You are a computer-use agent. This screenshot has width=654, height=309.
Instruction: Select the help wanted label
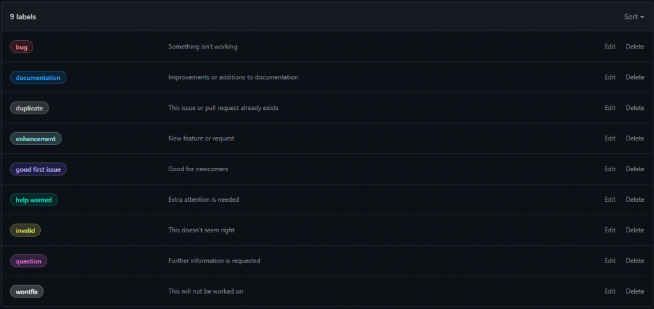pos(34,200)
